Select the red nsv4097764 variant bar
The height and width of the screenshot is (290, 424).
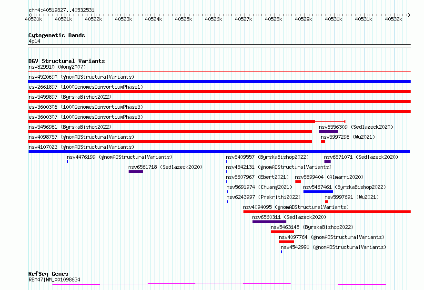(286, 242)
